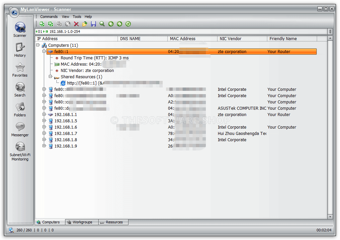Expand the 192.168.1.9 node
The height and width of the screenshot is (240, 340).
click(44, 146)
